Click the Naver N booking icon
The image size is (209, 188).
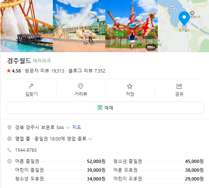click(100, 108)
